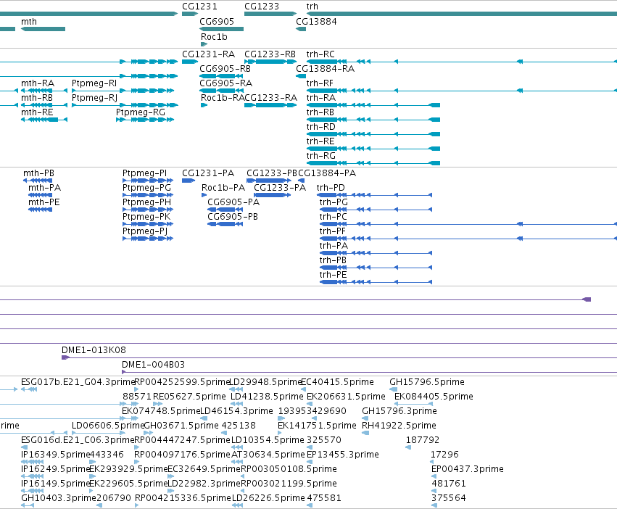Select transcript Ptpmeg-RG
This screenshot has width=617, height=509.
(145, 120)
